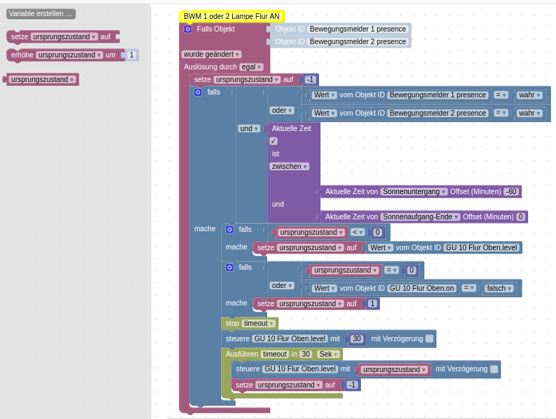Open the less-than operator dropdown

click(x=358, y=232)
